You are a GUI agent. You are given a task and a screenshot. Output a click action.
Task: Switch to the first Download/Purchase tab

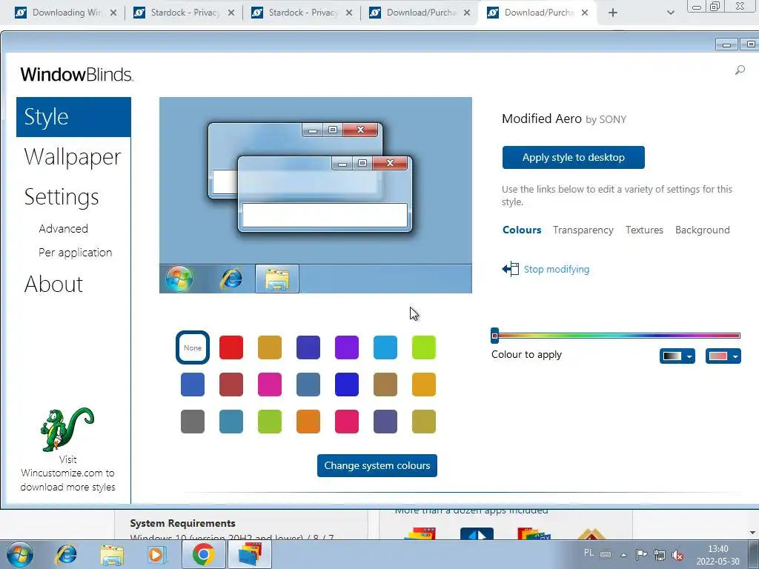420,13
